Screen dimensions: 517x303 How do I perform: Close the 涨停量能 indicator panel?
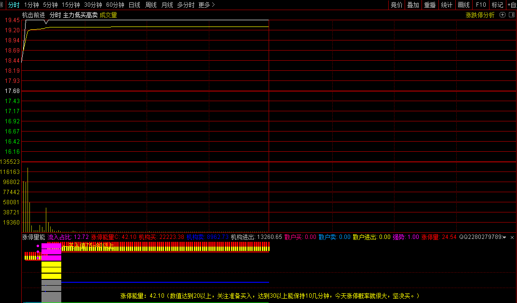click(x=512, y=237)
